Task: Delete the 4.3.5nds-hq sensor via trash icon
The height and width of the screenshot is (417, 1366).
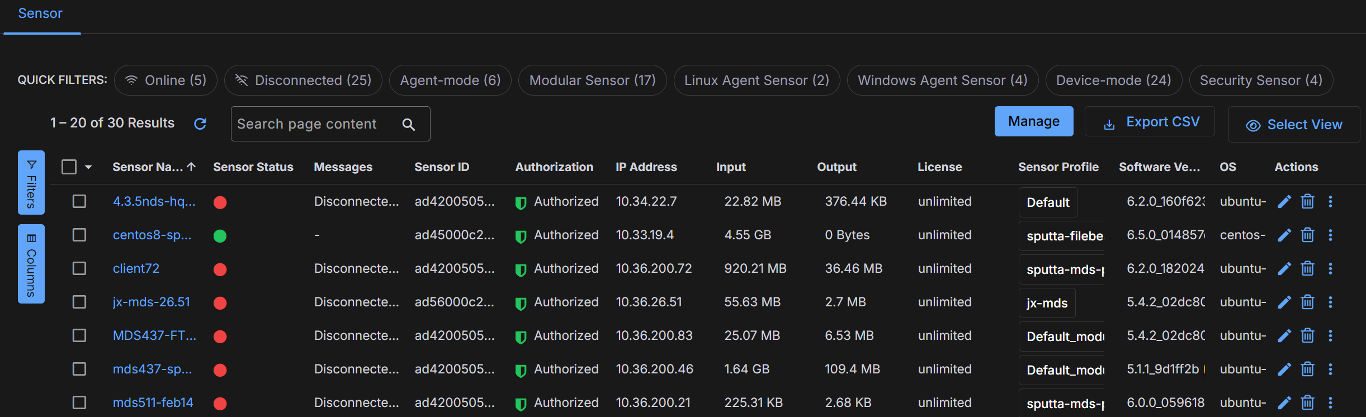Action: pos(1307,202)
